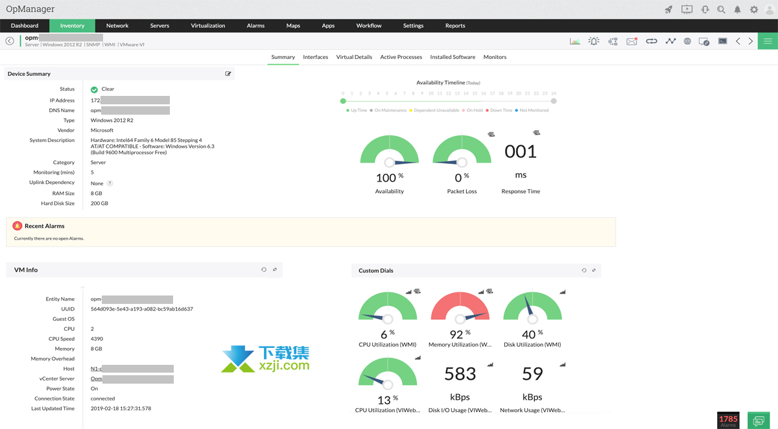Click the loop arrows icon in device toolbar

(652, 41)
